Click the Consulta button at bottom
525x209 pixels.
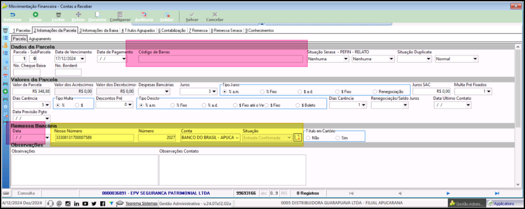click(x=26, y=193)
